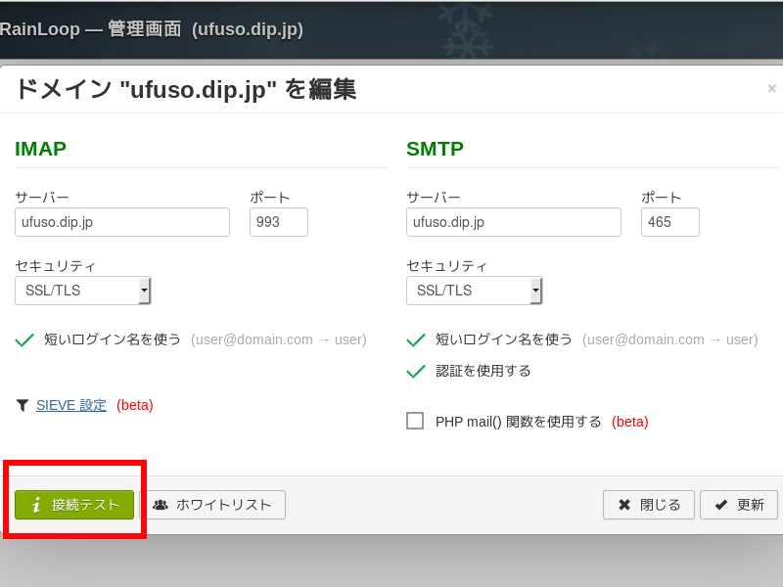Toggle SMTP 短いログイン名を使う checkbox

point(416,339)
